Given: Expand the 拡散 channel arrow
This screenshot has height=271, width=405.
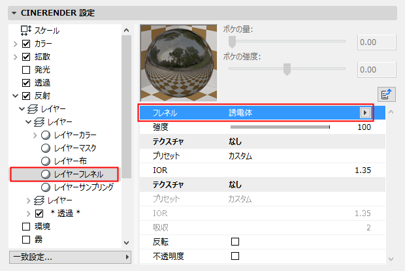Looking at the screenshot, I should (x=16, y=57).
